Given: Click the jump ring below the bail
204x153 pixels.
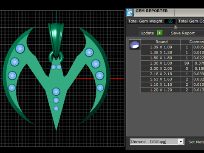Looking at the screenshot, I should (x=56, y=57).
